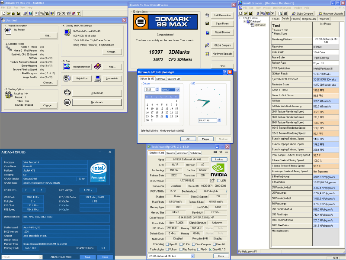Click GPU-Z screenshot camera icon
This screenshot has height=260, width=346.
click(215, 152)
